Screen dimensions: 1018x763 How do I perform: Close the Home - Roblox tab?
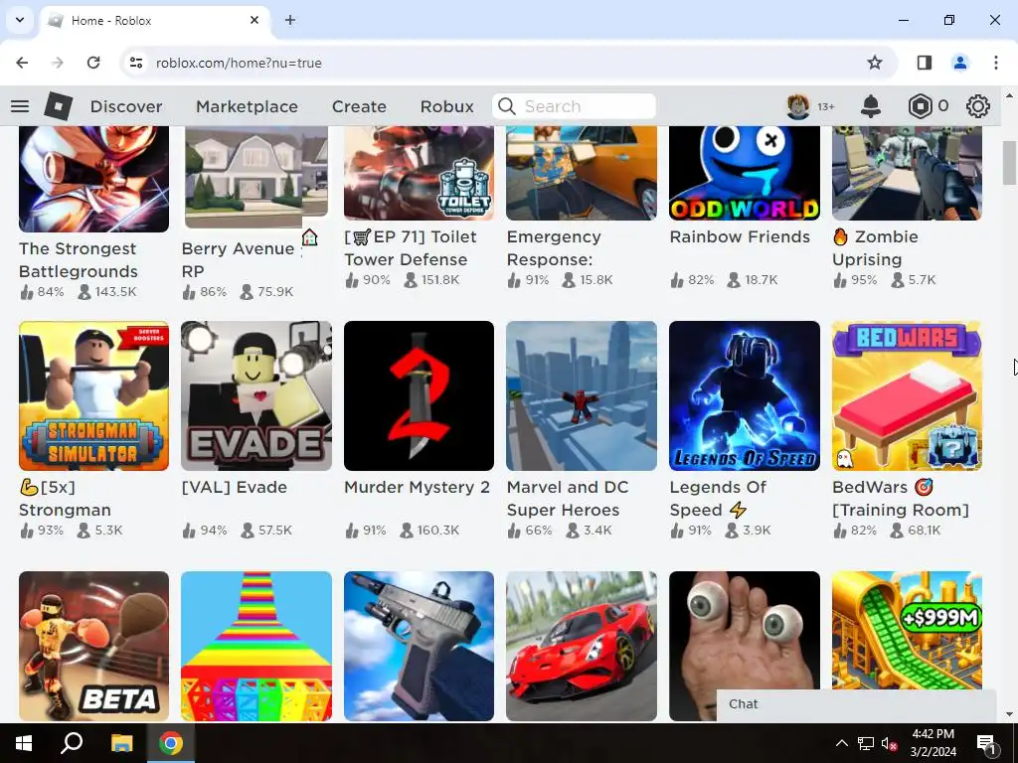point(254,20)
